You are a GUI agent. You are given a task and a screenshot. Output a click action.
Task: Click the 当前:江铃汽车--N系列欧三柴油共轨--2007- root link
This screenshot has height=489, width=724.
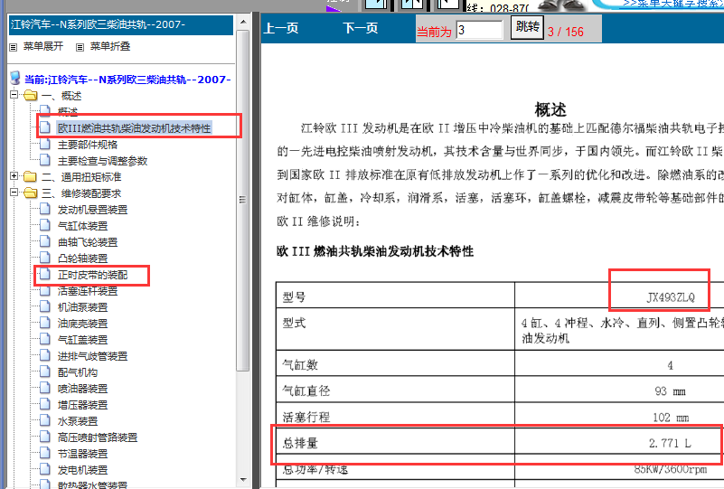127,80
